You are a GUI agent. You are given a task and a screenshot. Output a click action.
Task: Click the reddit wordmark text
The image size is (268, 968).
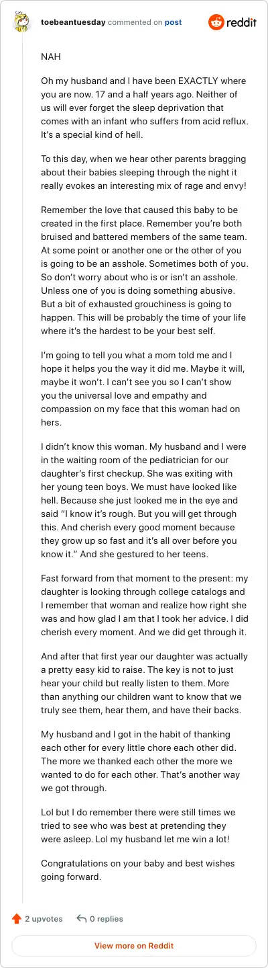242,23
